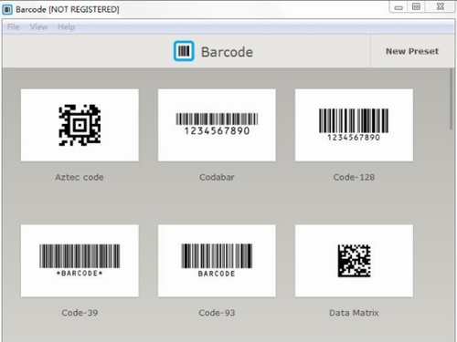Viewport: 457px width, 342px height.
Task: Select the Aztec code barcode preset
Action: click(x=80, y=125)
